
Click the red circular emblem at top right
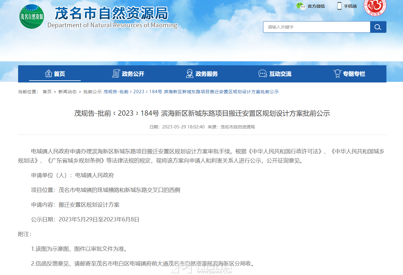click(375, 7)
